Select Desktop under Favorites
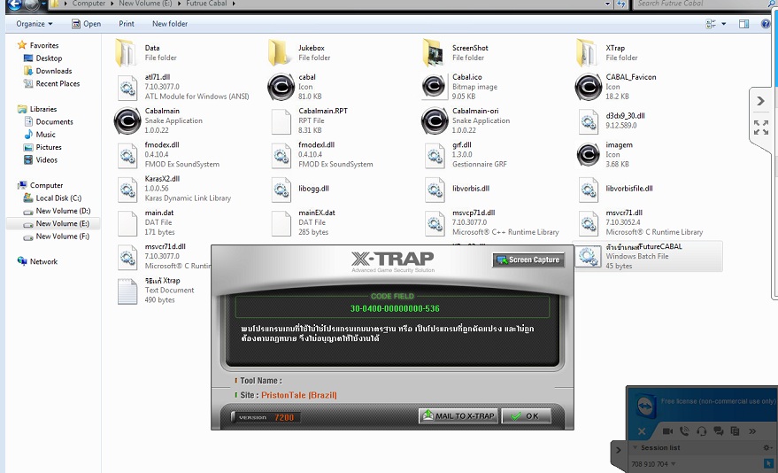 coord(49,58)
